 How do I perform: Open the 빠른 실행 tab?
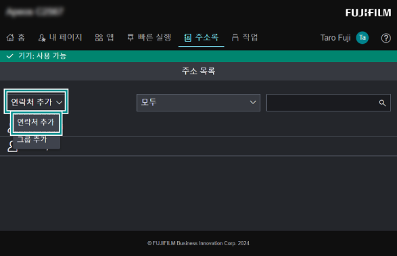[149, 38]
